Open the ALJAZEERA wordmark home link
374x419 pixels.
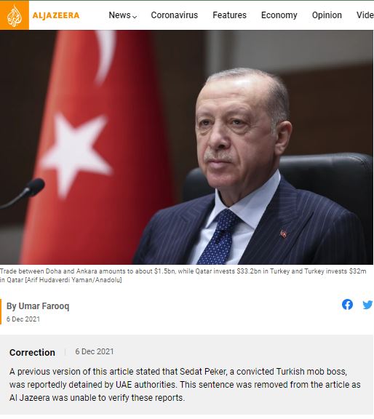56,15
